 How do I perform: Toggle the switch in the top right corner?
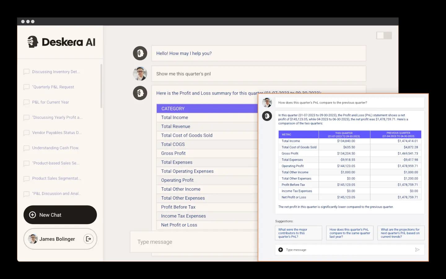[384, 35]
